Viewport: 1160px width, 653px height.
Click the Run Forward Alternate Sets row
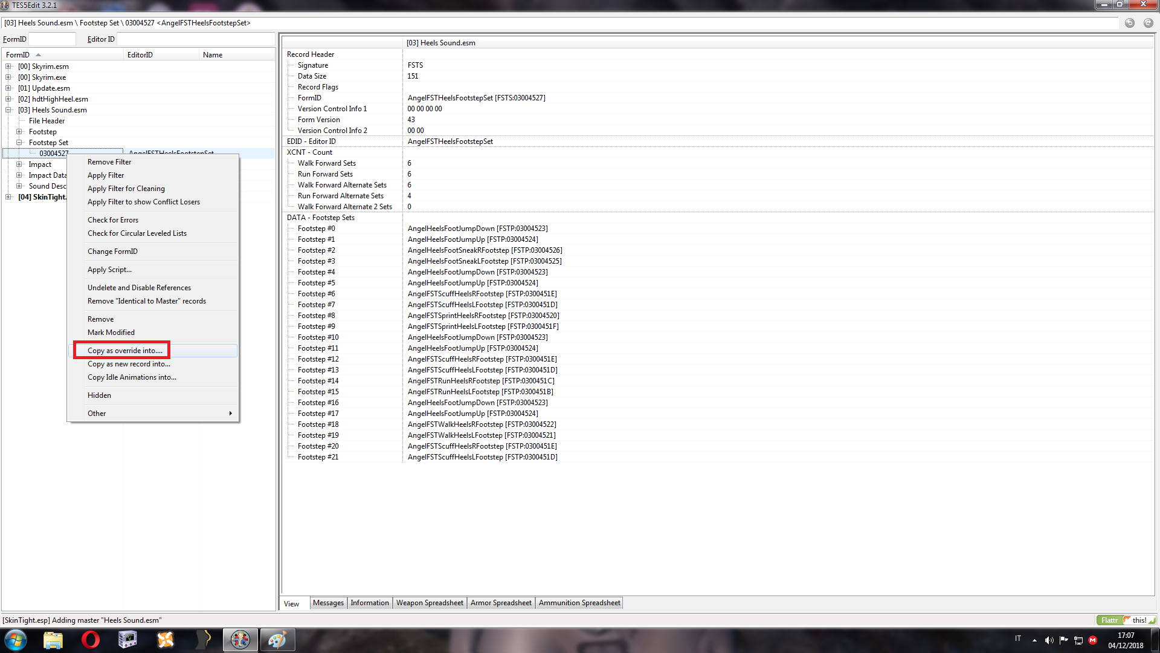coord(718,196)
